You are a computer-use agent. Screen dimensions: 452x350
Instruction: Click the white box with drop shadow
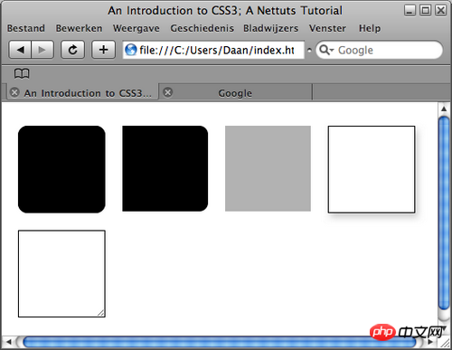(x=372, y=169)
